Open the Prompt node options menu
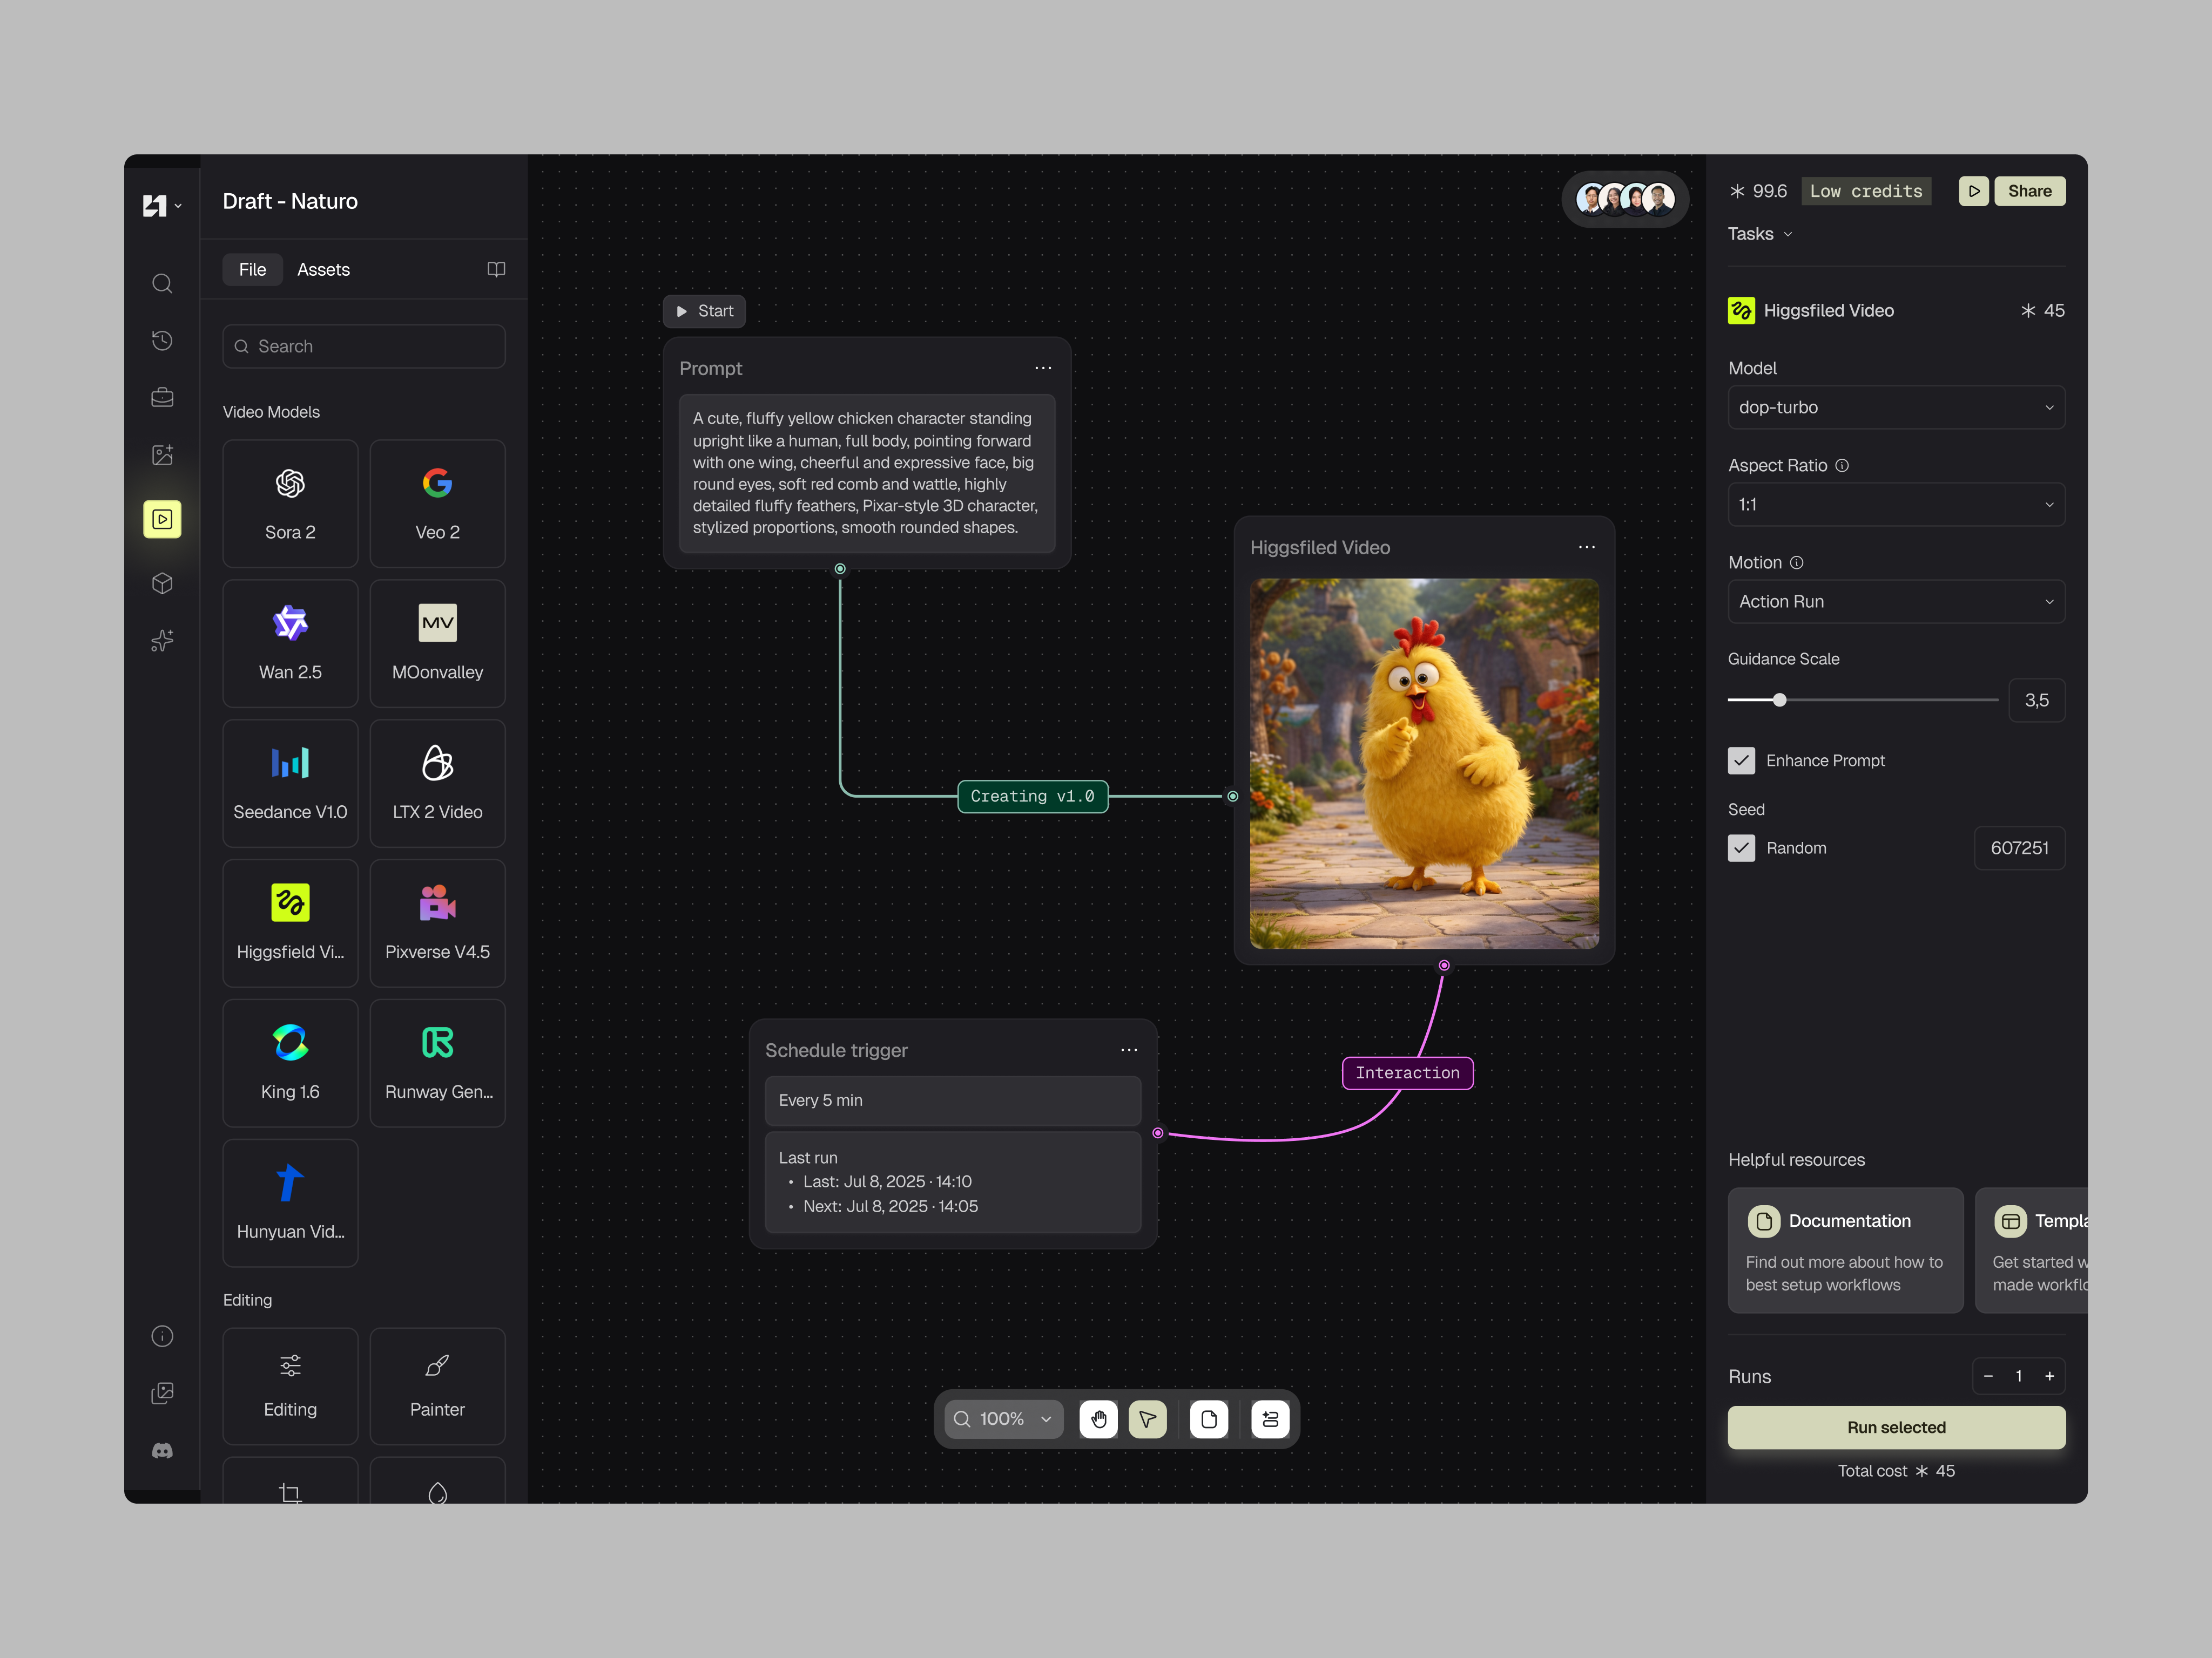The height and width of the screenshot is (1658, 2212). [x=1043, y=368]
